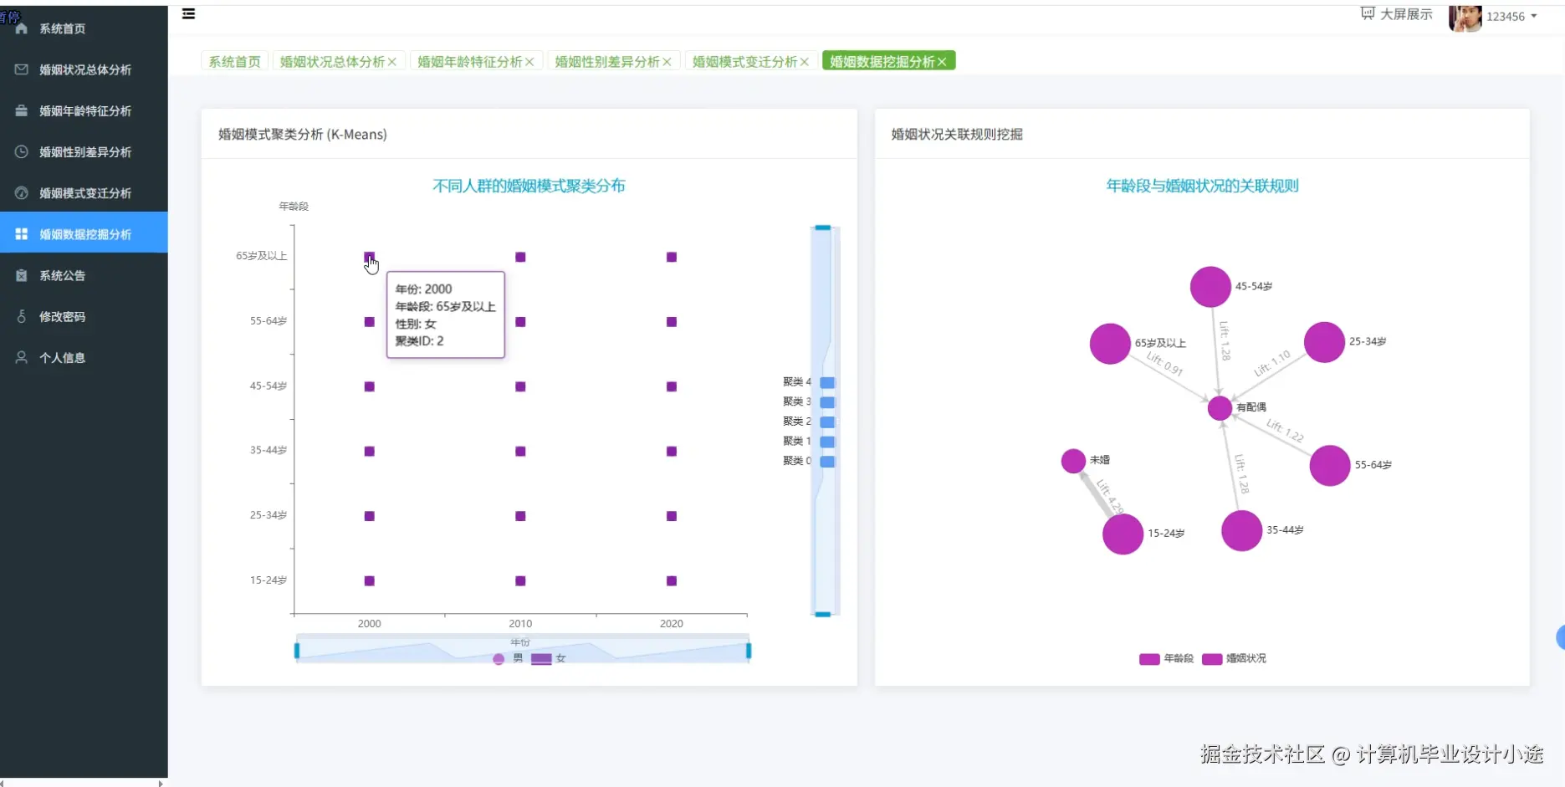Toggle the 男 series in the cluster chart legend

pos(508,659)
